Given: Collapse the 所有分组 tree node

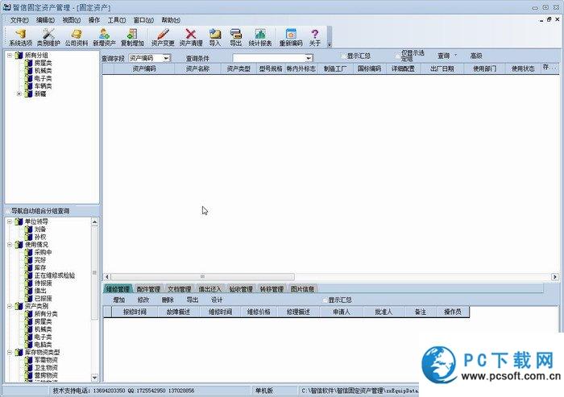Looking at the screenshot, I should coord(10,56).
